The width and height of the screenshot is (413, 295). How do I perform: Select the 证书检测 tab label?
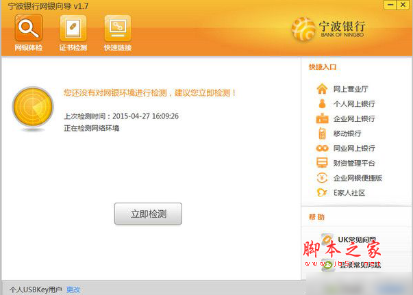[x=73, y=48]
